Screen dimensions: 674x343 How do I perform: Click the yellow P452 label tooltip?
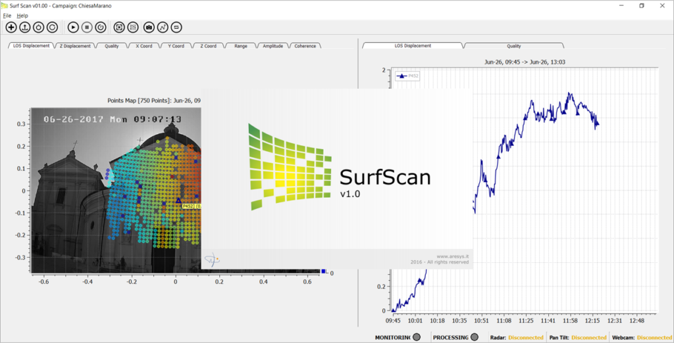click(x=192, y=206)
